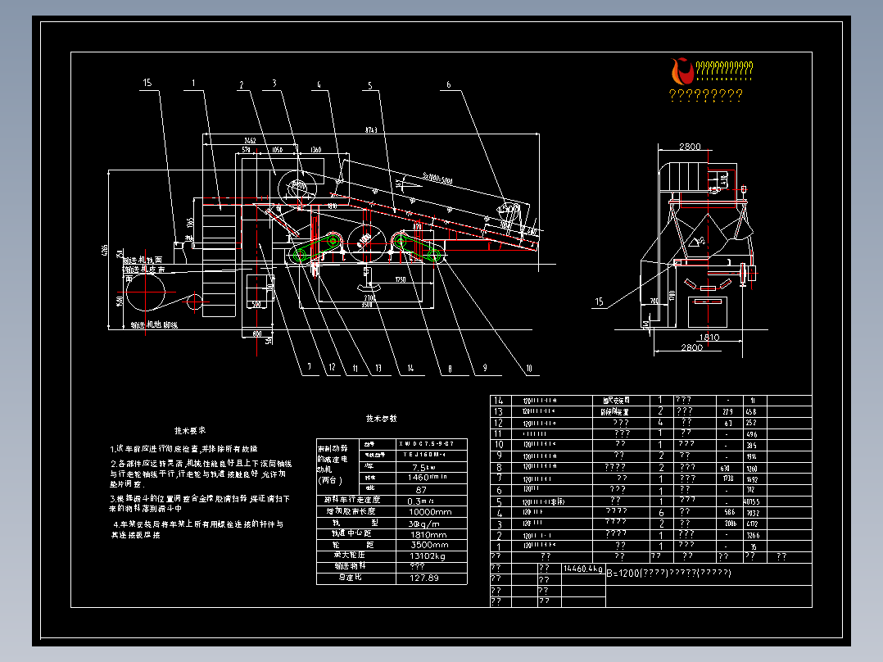Viewport: 883px width, 662px height.
Task: Select the 14460.4kg total weight cell
Action: pyautogui.click(x=583, y=569)
